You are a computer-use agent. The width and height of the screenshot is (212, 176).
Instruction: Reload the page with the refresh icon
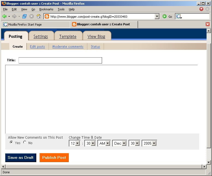pos(25,16)
